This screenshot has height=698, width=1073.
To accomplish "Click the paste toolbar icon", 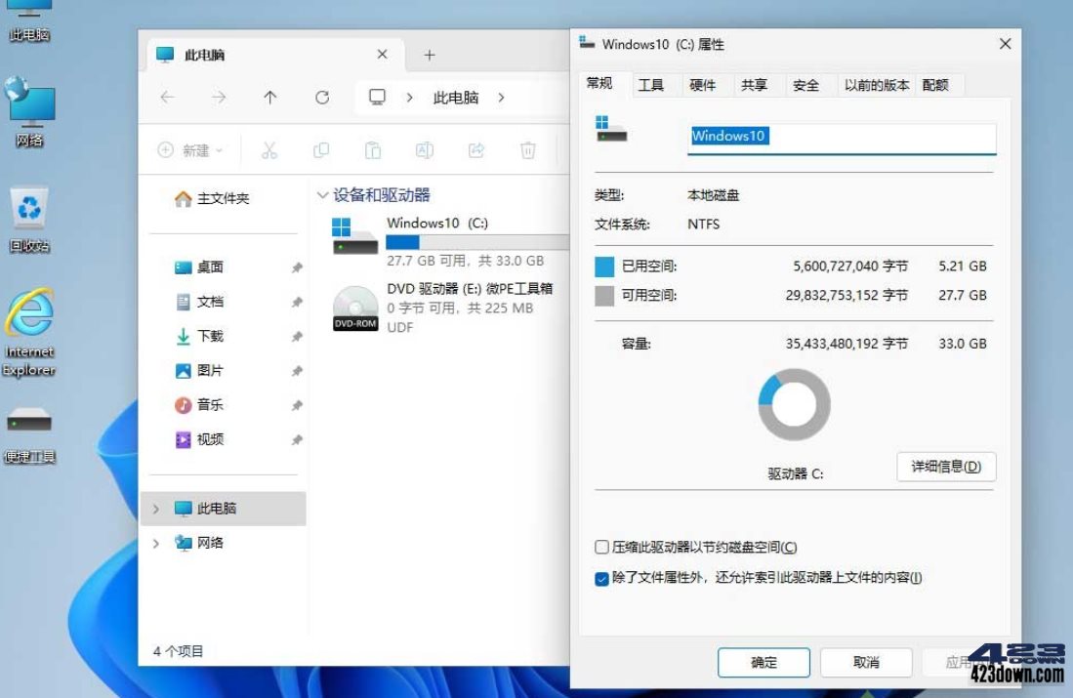I will tap(372, 150).
